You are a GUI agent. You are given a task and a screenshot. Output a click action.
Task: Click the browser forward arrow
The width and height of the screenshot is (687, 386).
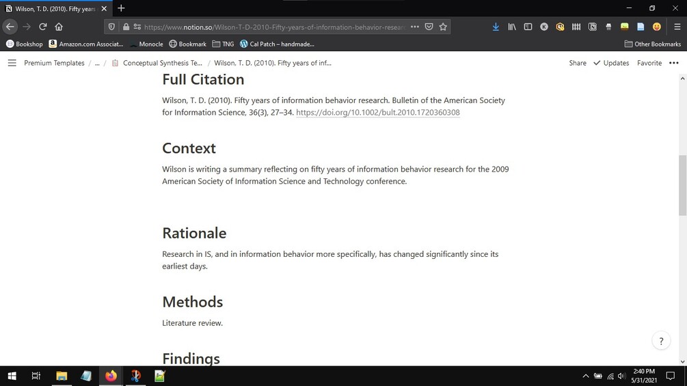[27, 27]
